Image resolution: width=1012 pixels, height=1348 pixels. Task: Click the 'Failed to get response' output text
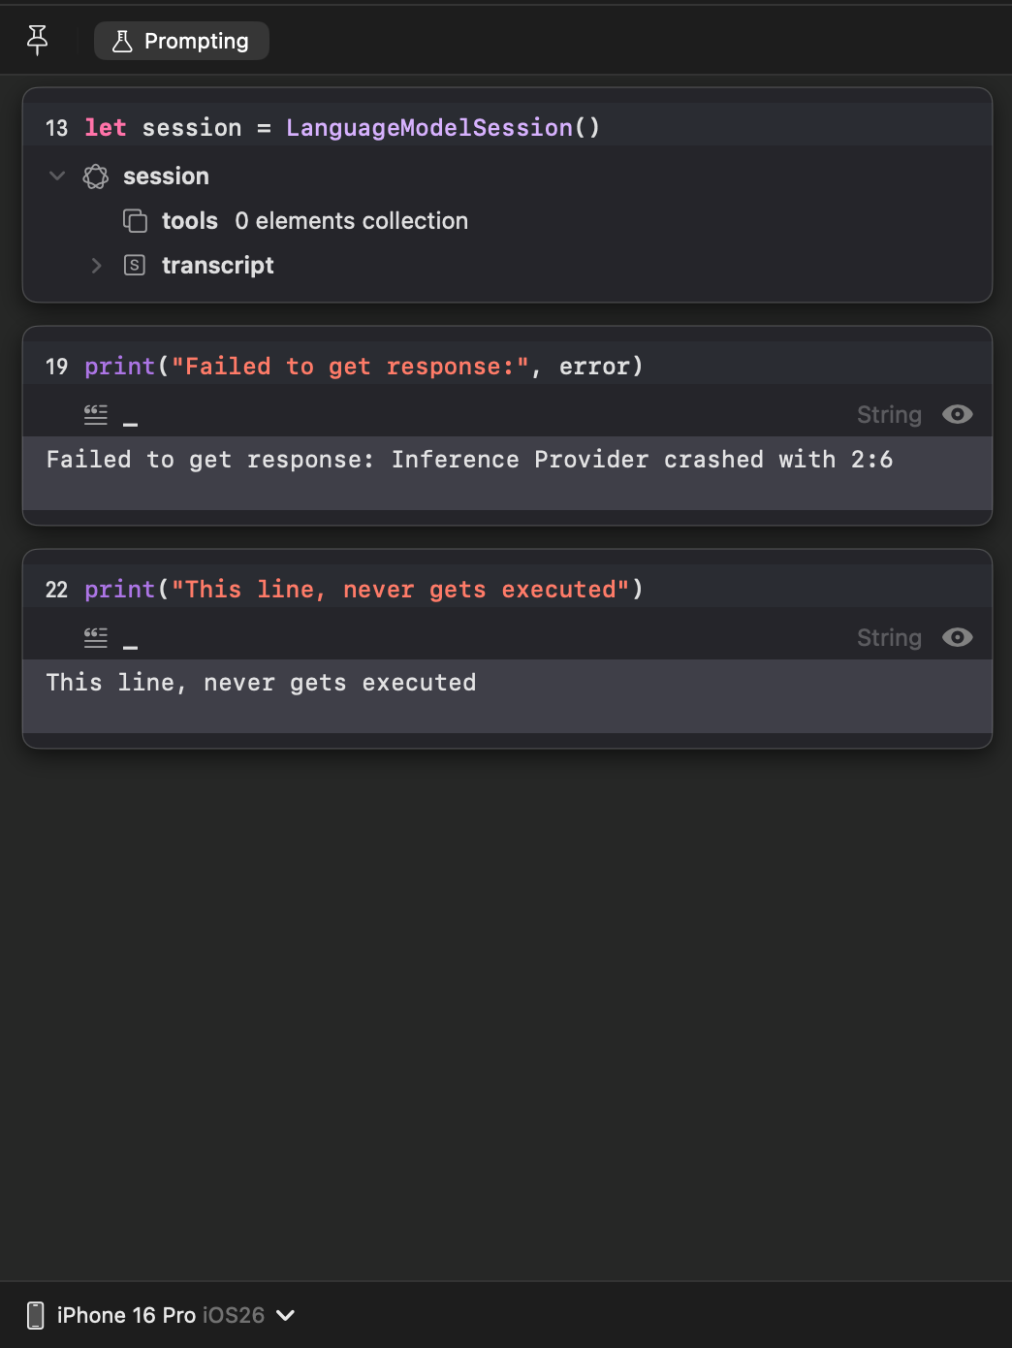[x=469, y=460]
